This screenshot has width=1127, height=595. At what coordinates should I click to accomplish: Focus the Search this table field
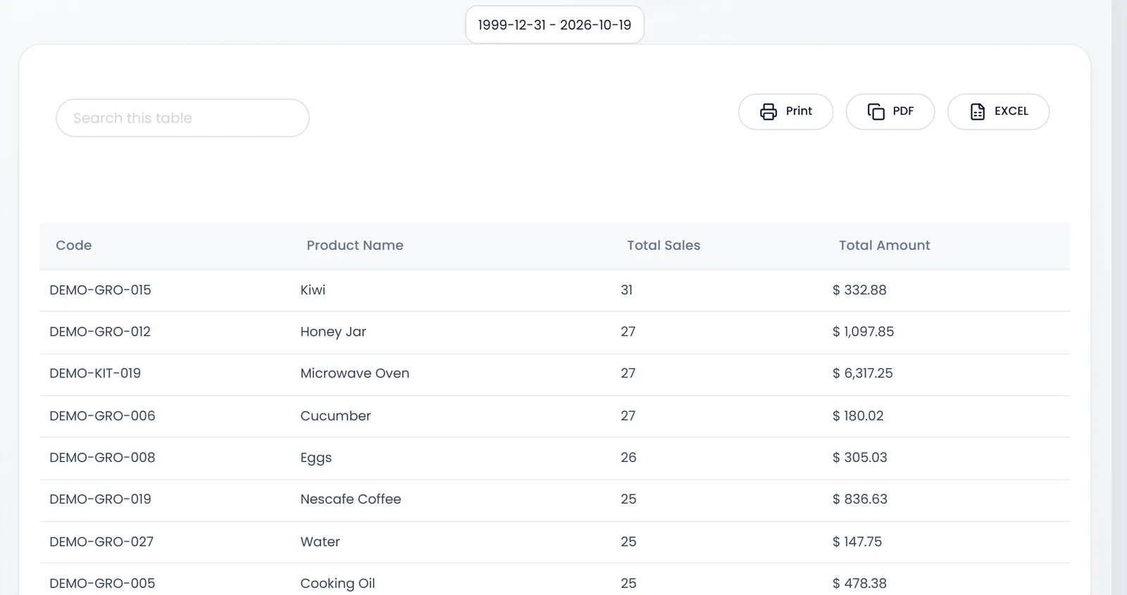tap(182, 118)
